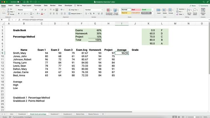Activate the Format painter brush
Screen dimensions: 210x118
point(11,14)
